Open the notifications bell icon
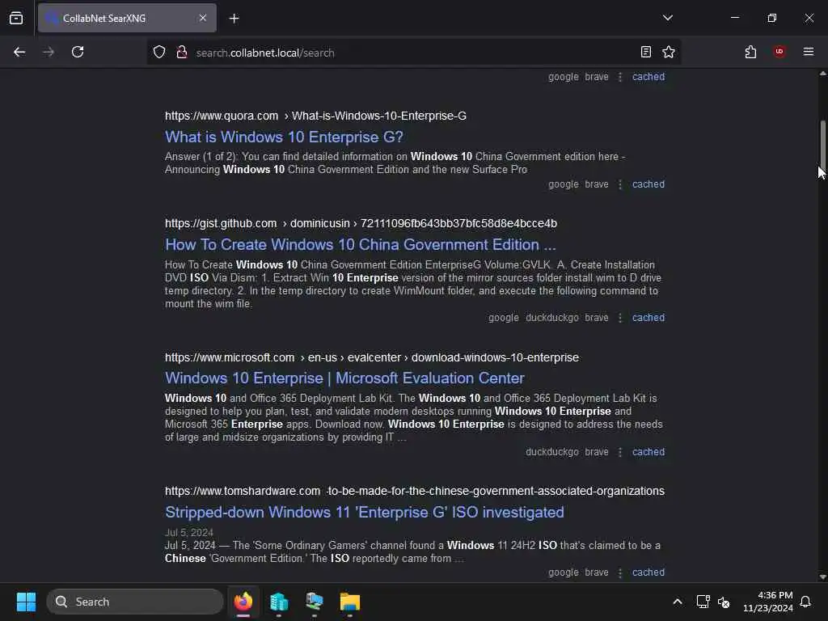The width and height of the screenshot is (828, 621). pyautogui.click(x=805, y=602)
